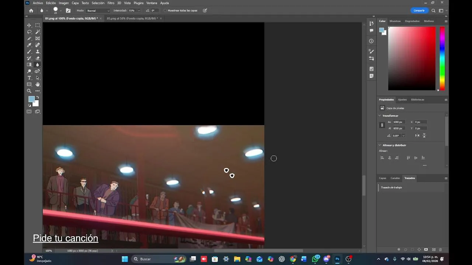Select the Blur drop tool

(38, 65)
